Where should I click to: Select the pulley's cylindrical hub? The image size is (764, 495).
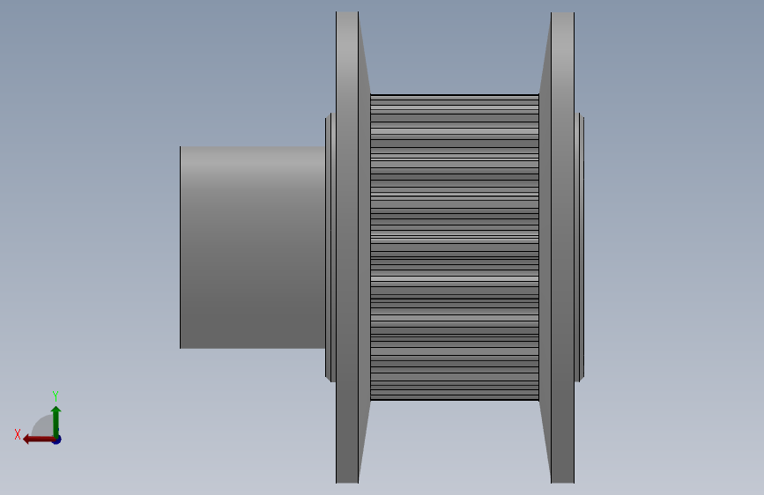tap(252, 247)
